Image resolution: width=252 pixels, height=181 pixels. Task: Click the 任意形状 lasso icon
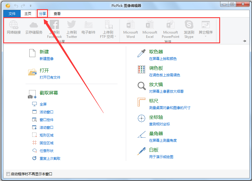(x=34, y=151)
